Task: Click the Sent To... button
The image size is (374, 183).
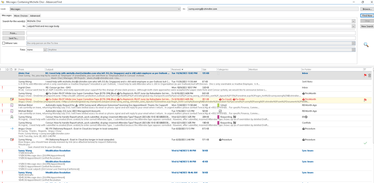Action: tap(13, 38)
